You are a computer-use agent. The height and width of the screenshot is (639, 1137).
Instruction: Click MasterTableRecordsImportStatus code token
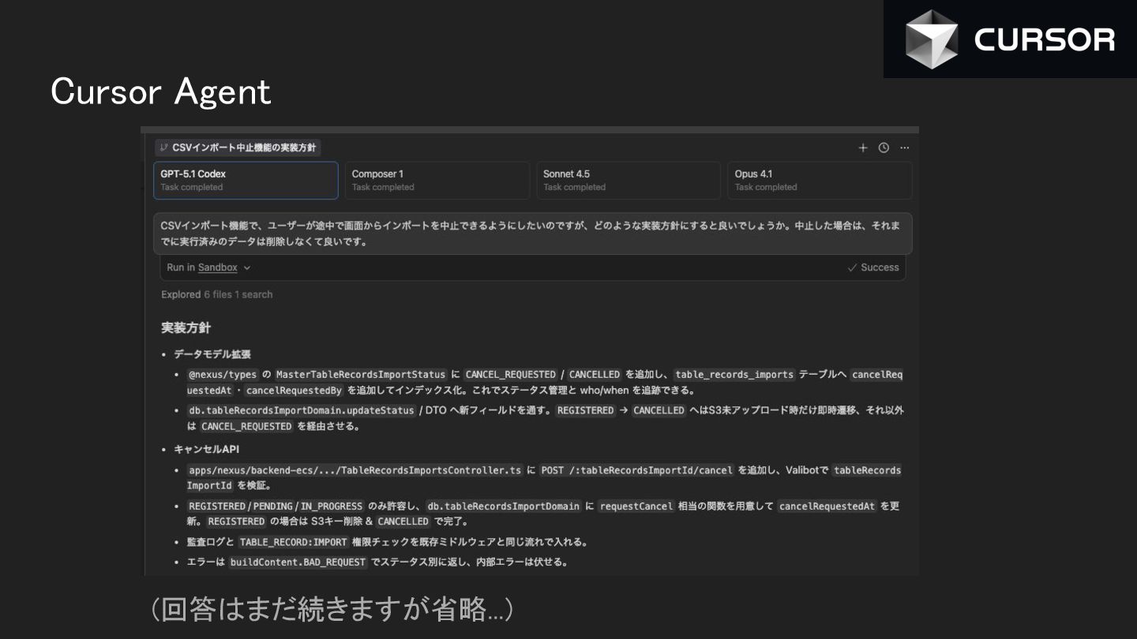point(362,375)
